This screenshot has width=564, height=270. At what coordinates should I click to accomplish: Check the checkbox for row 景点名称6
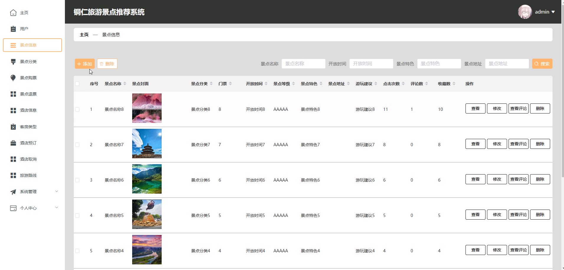point(77,180)
